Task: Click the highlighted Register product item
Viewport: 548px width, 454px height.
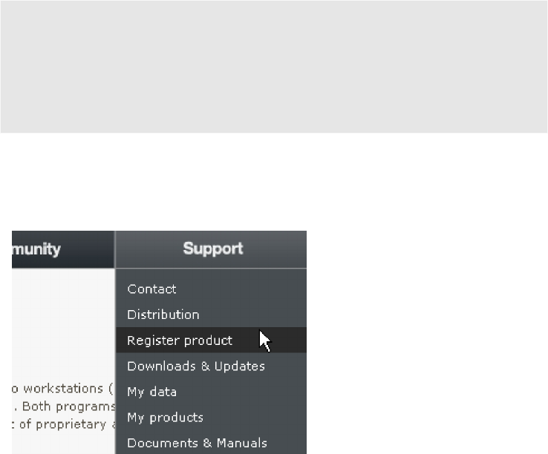Action: click(211, 340)
